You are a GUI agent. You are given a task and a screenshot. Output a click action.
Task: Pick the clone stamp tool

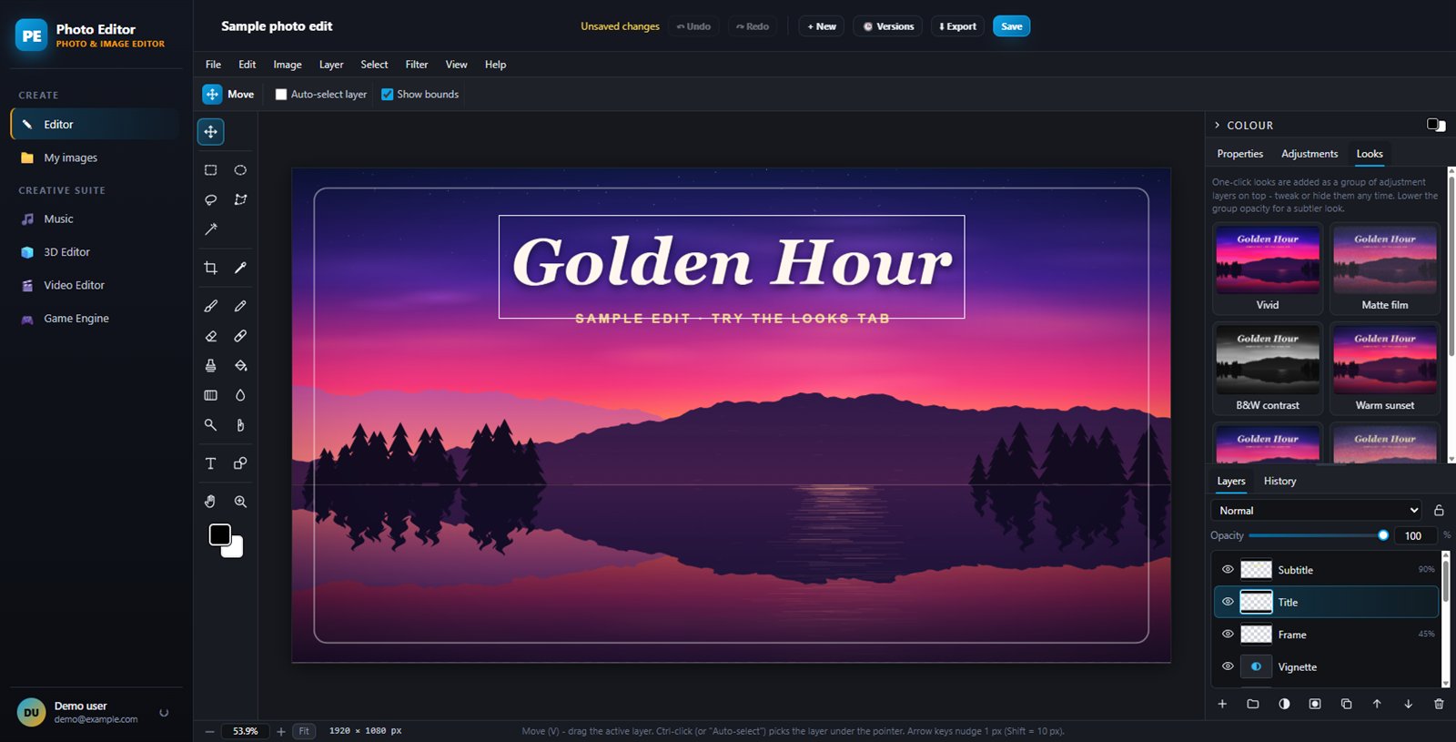pos(210,365)
